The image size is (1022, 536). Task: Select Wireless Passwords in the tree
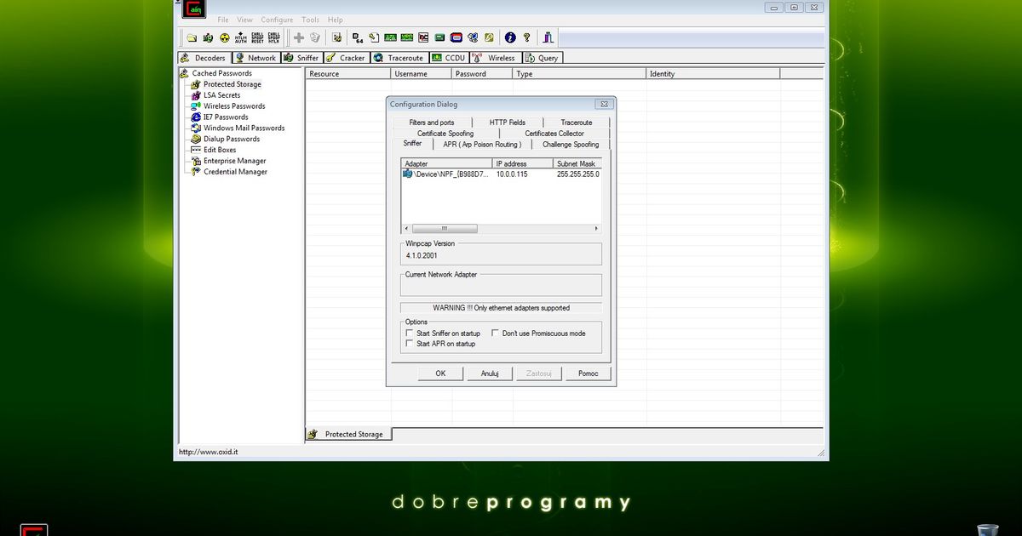233,106
